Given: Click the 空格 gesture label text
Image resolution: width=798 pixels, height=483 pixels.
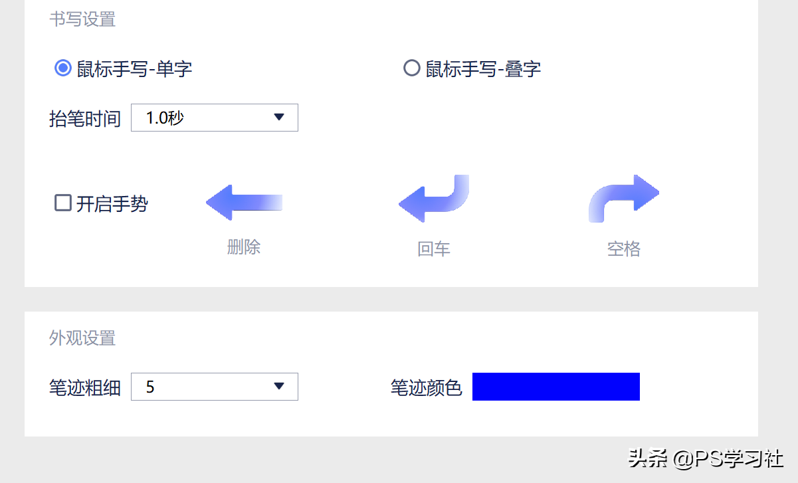Looking at the screenshot, I should 623,248.
